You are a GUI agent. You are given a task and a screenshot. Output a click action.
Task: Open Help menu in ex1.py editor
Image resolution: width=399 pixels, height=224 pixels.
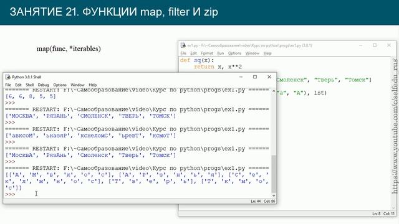tap(267, 53)
